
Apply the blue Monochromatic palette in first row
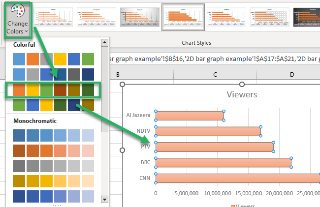(53, 135)
